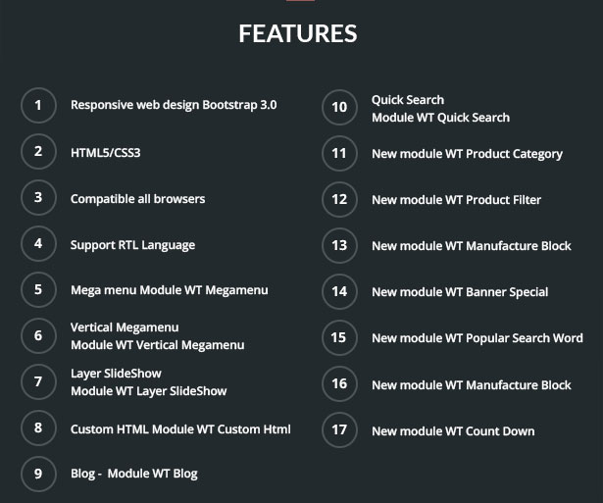Click Responsive web design Bootstrap 3.0 text

click(x=174, y=105)
